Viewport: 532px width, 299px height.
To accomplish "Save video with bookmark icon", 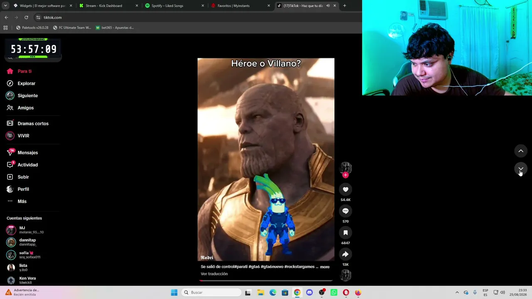I will point(345,233).
